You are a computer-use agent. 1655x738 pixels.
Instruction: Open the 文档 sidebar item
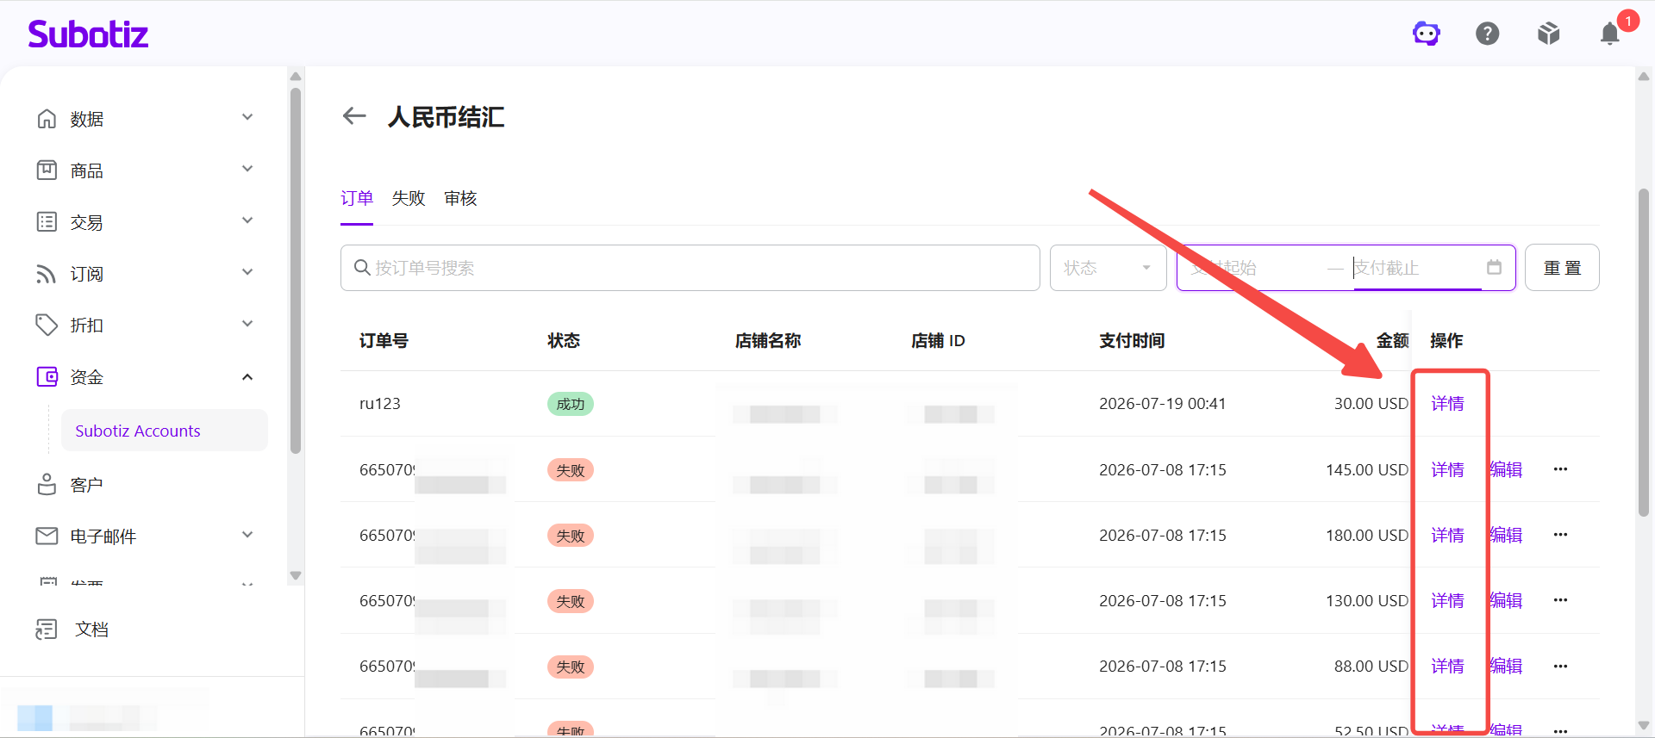(x=91, y=629)
